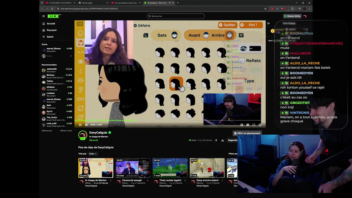
Task: Open the 'le visage de Mariam' clip thumbnail
Action: (96, 168)
